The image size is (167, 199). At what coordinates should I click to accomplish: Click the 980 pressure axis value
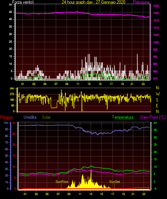point(155,72)
